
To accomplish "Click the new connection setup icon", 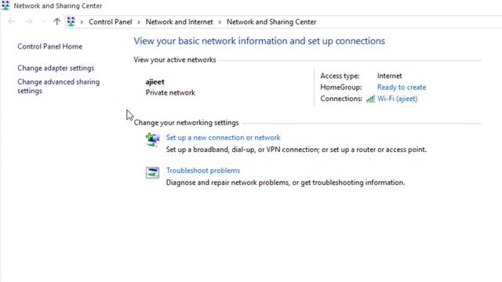I will (152, 139).
